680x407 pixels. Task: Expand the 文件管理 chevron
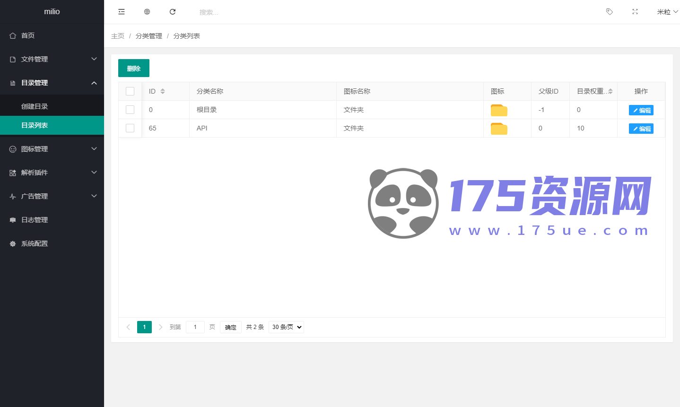click(94, 59)
